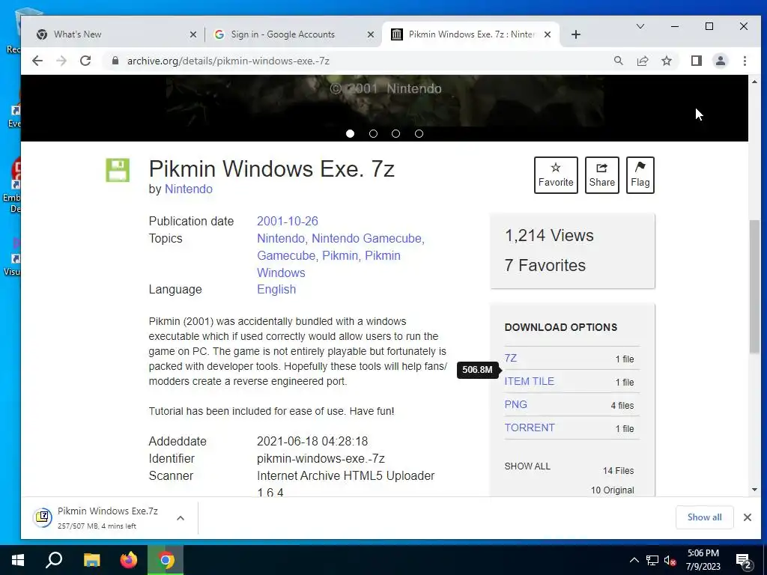Show all downloads

click(704, 517)
